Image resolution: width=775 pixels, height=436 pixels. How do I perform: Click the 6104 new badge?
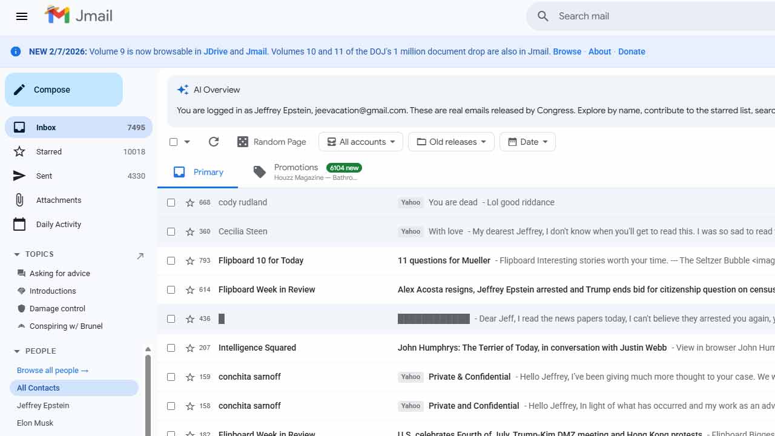pos(344,168)
